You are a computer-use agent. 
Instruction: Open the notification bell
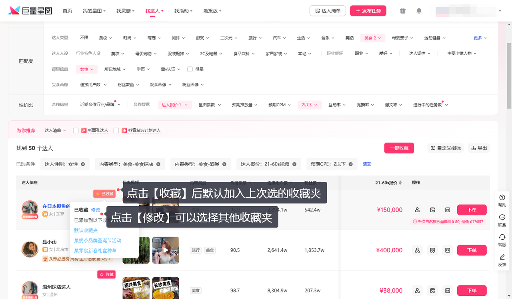tap(419, 11)
